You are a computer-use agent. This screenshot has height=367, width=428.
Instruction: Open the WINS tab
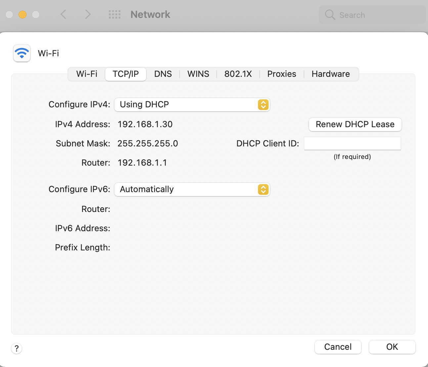click(x=198, y=74)
